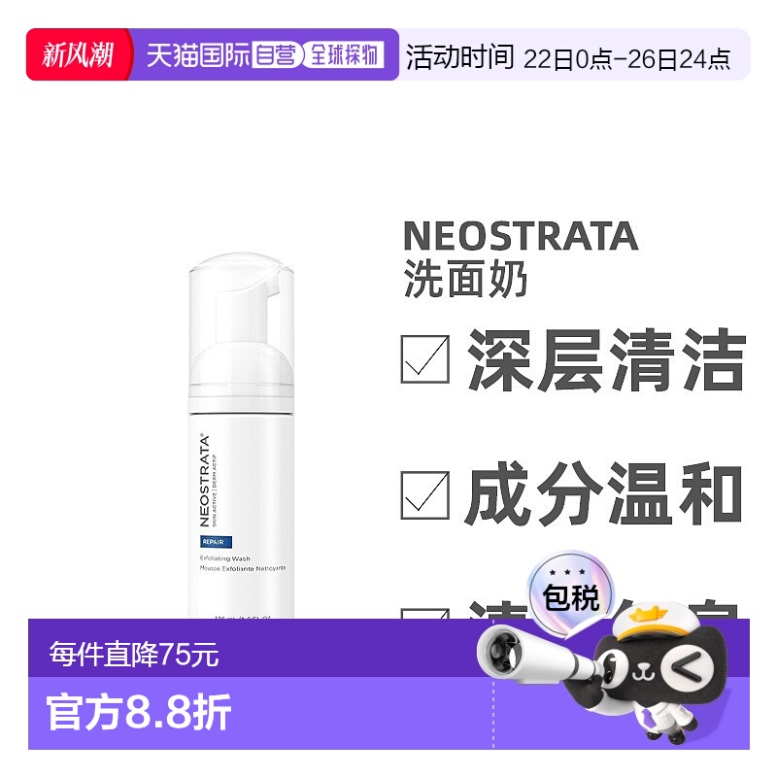Click the NEOSTRATA brand title
Viewport: 777px width, 777px height.
pyautogui.click(x=521, y=236)
